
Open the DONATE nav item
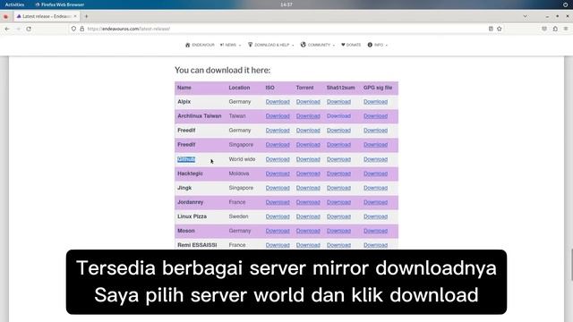pyautogui.click(x=351, y=45)
